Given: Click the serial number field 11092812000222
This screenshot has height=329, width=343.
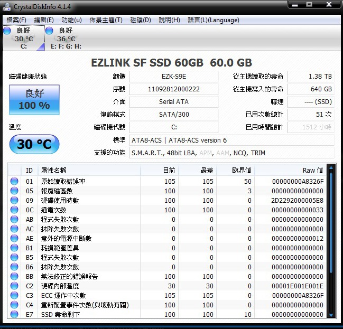Looking at the screenshot, I should point(174,89).
